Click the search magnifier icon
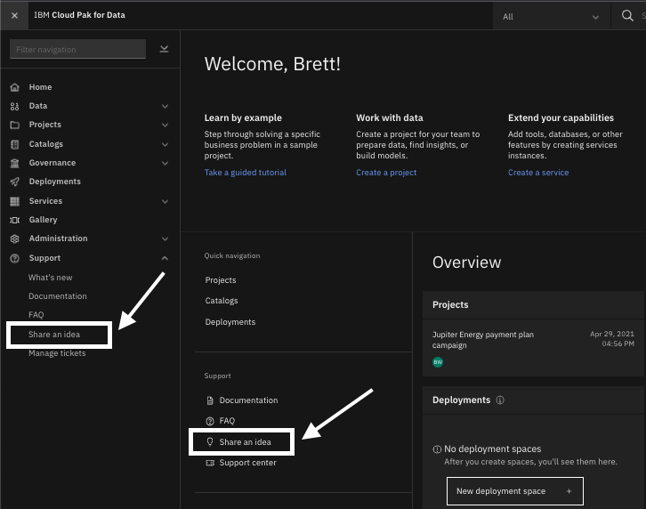Viewport: 646px width, 509px height. (627, 16)
